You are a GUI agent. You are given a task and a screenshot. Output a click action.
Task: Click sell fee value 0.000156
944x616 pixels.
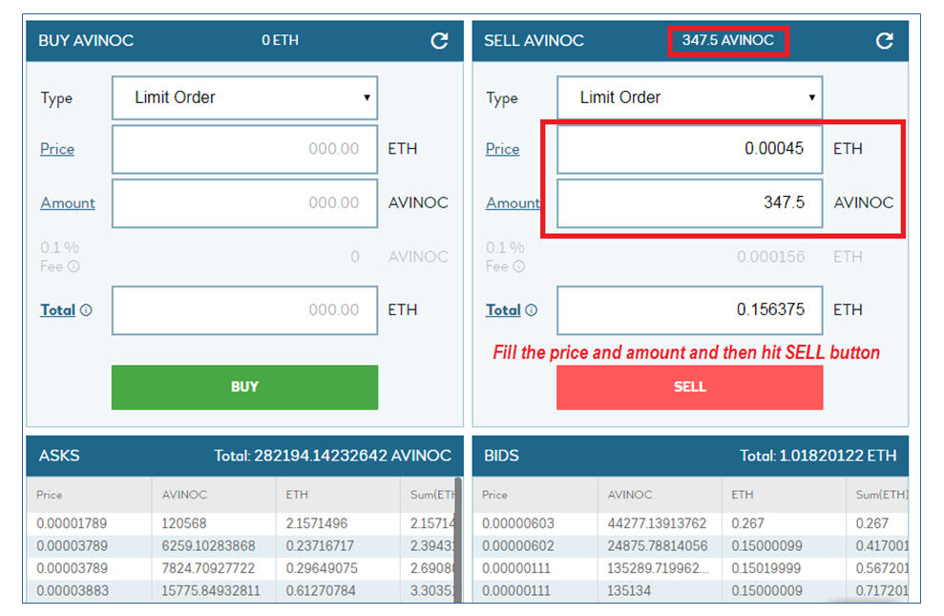(770, 257)
